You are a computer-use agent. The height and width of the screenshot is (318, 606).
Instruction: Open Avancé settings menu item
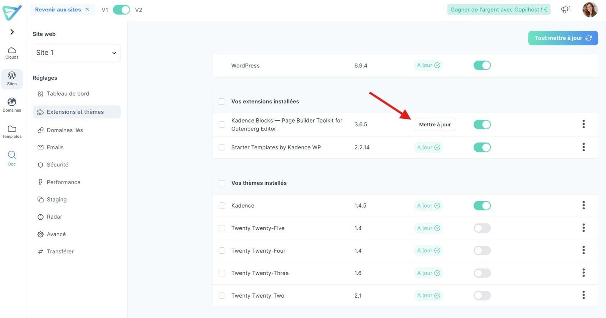pyautogui.click(x=77, y=234)
